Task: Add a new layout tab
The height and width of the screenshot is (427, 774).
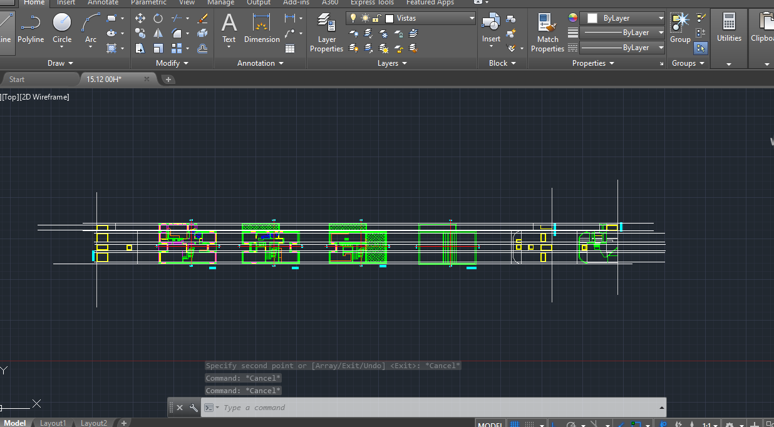Action: 124,423
